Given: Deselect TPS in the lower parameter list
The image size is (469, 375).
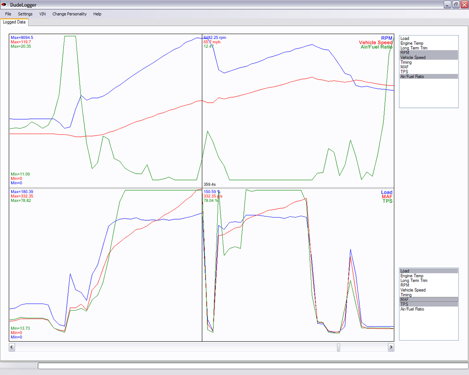Looking at the screenshot, I should [x=429, y=304].
